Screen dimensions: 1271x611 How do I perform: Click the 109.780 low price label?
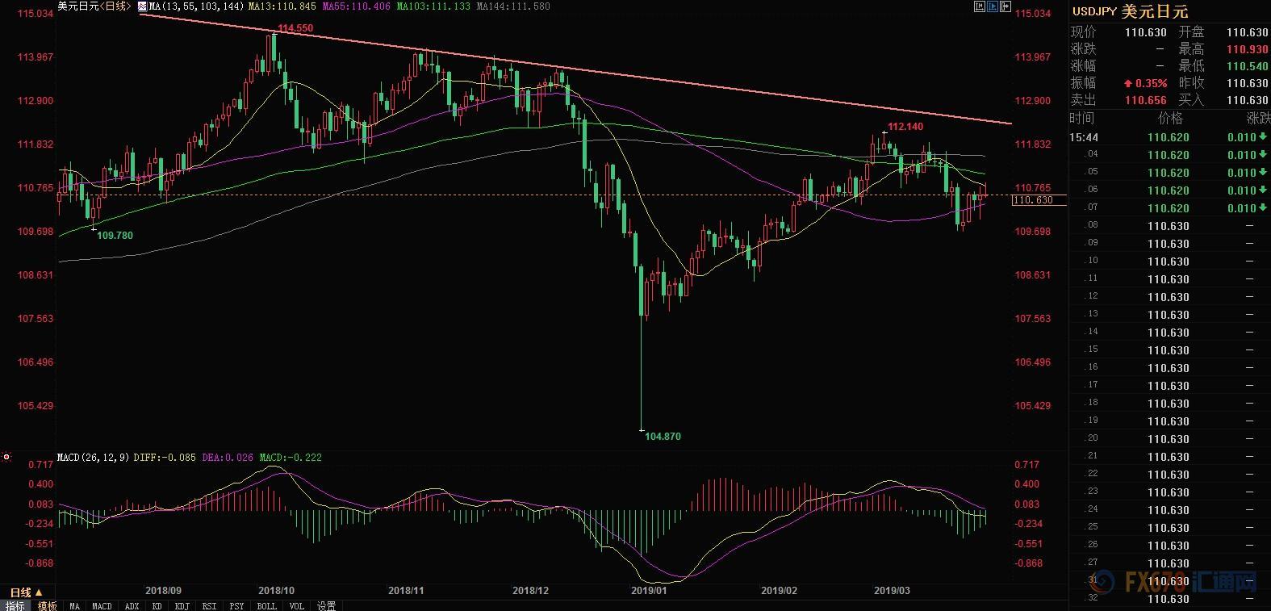coord(115,235)
